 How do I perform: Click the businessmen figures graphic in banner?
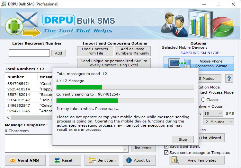point(174,24)
